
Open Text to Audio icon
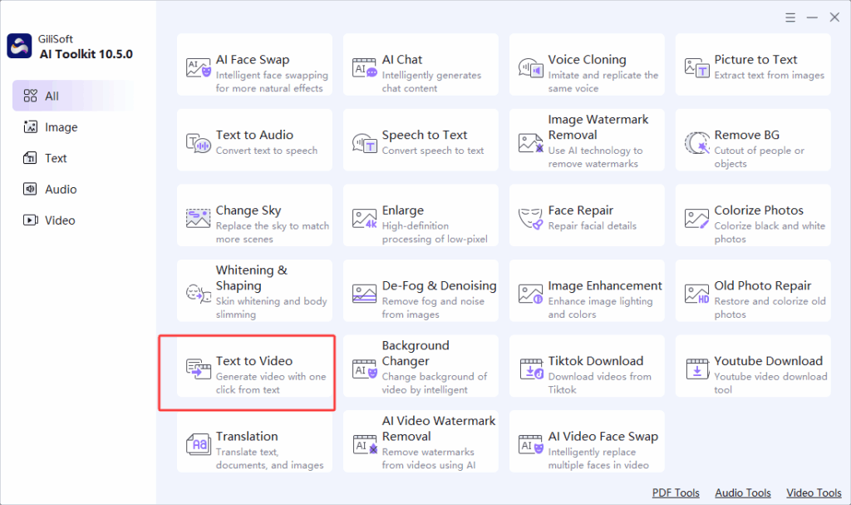198,143
